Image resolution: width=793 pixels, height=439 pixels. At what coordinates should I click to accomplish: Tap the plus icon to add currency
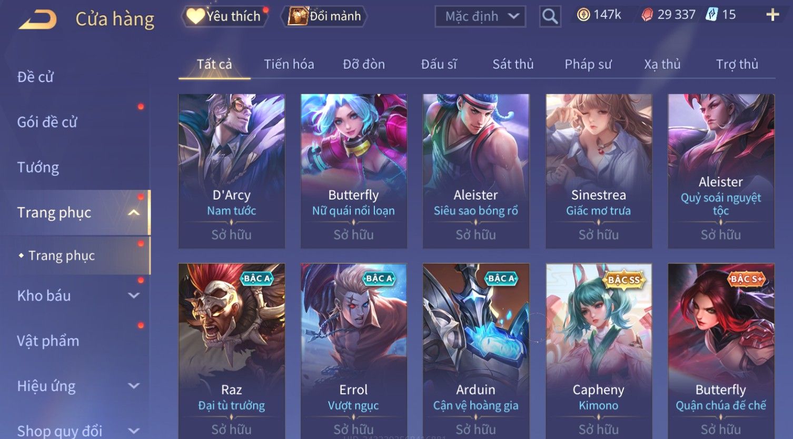pos(772,15)
